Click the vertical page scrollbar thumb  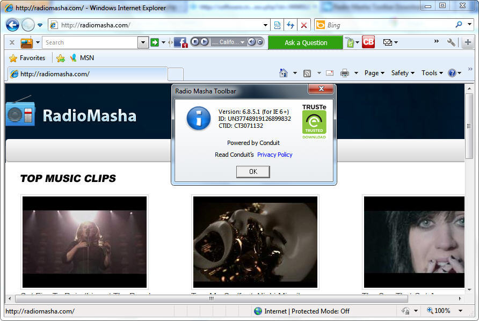(469, 126)
